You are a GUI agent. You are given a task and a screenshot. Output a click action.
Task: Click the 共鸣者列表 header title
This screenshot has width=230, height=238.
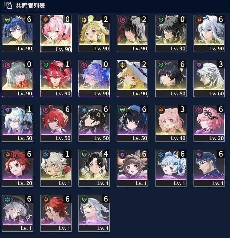[30, 6]
